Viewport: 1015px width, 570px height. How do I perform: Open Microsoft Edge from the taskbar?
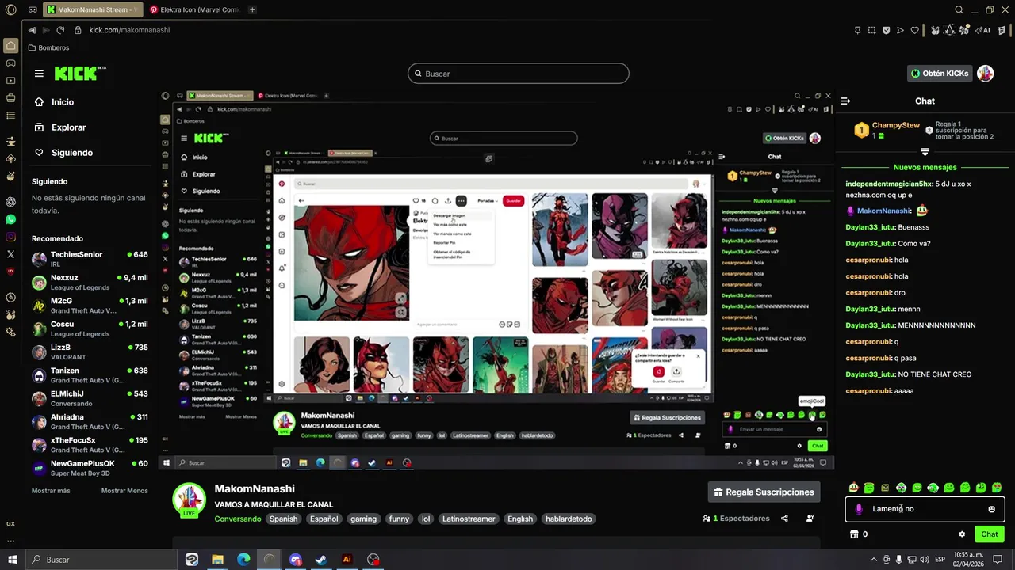[x=243, y=559]
